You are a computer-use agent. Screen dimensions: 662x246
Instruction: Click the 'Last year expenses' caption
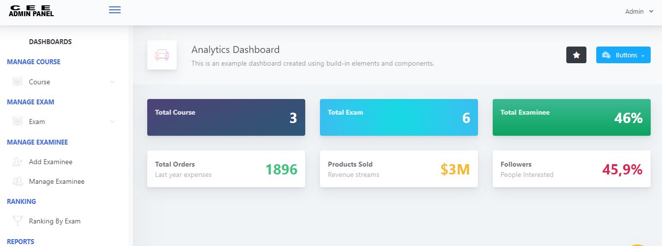tap(183, 174)
